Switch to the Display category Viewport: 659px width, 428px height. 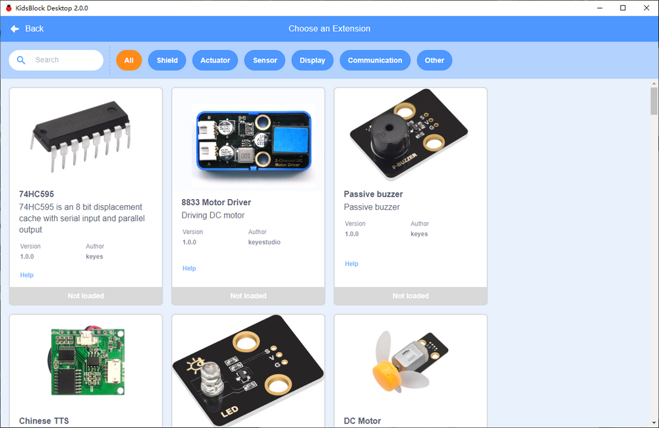(312, 60)
